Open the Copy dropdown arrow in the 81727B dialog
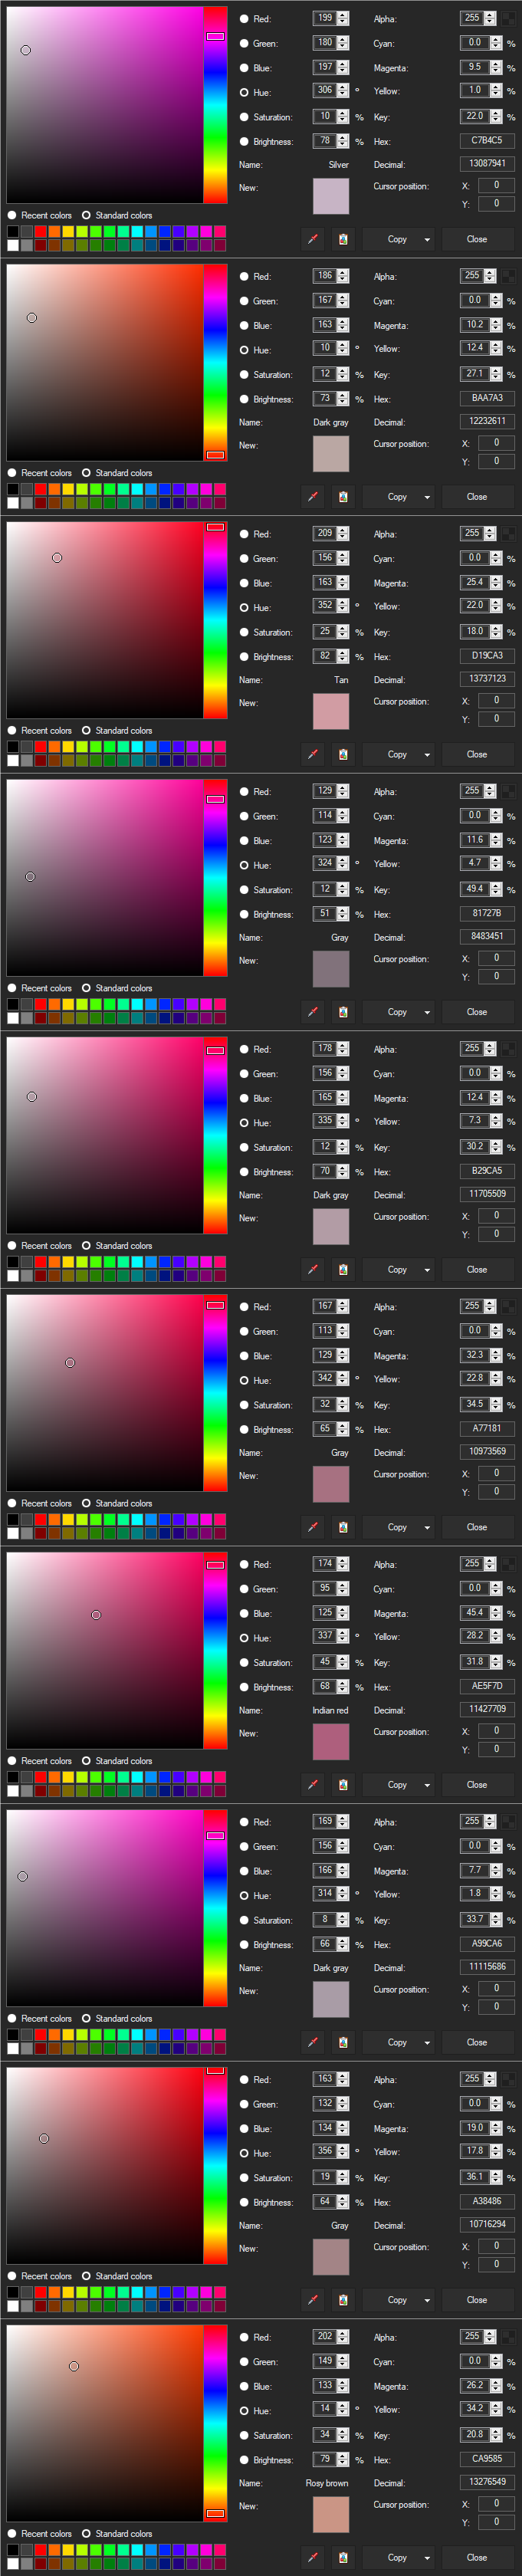Viewport: 522px width, 2576px height. click(427, 1012)
